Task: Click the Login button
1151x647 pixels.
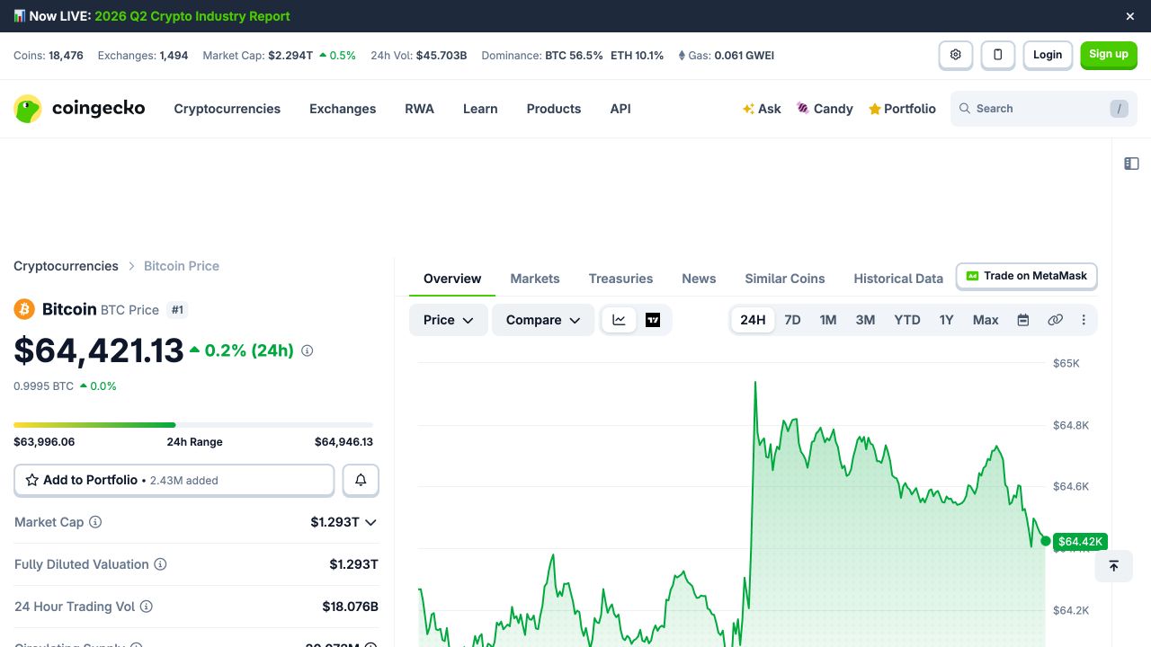Action: 1048,55
